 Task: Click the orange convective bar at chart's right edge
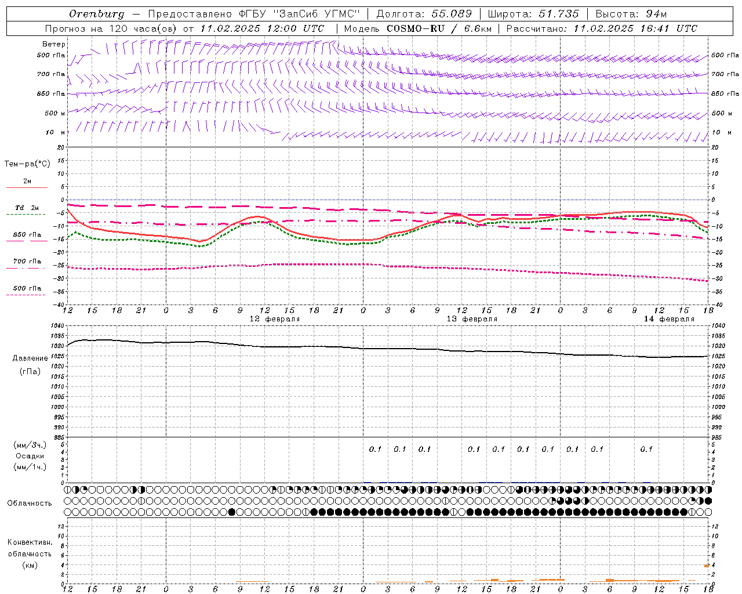[707, 566]
